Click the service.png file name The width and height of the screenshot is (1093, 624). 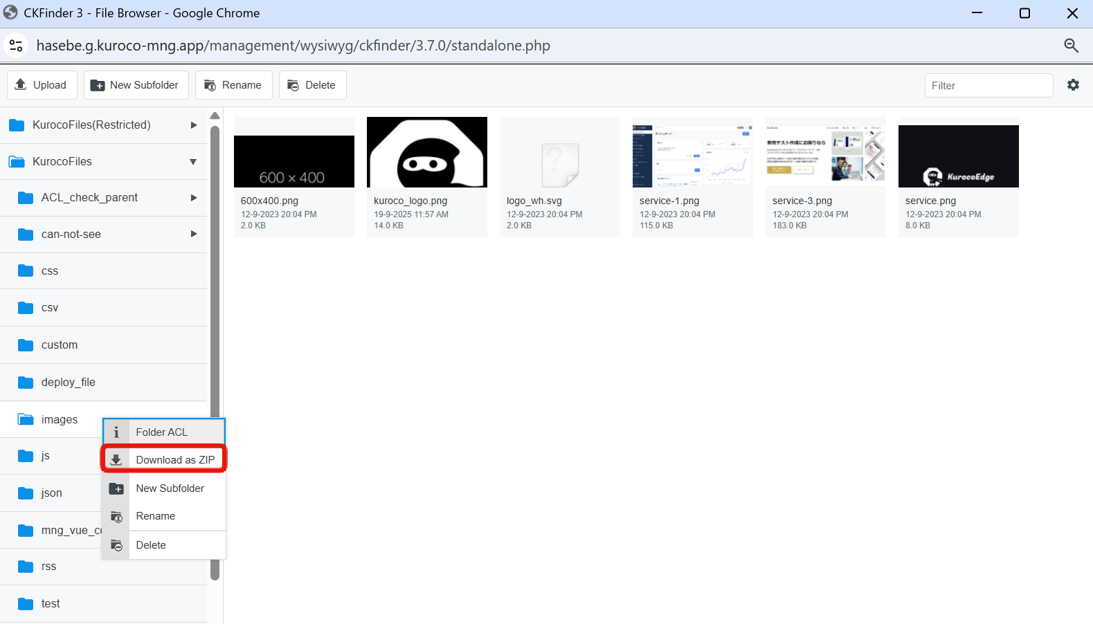tap(930, 201)
